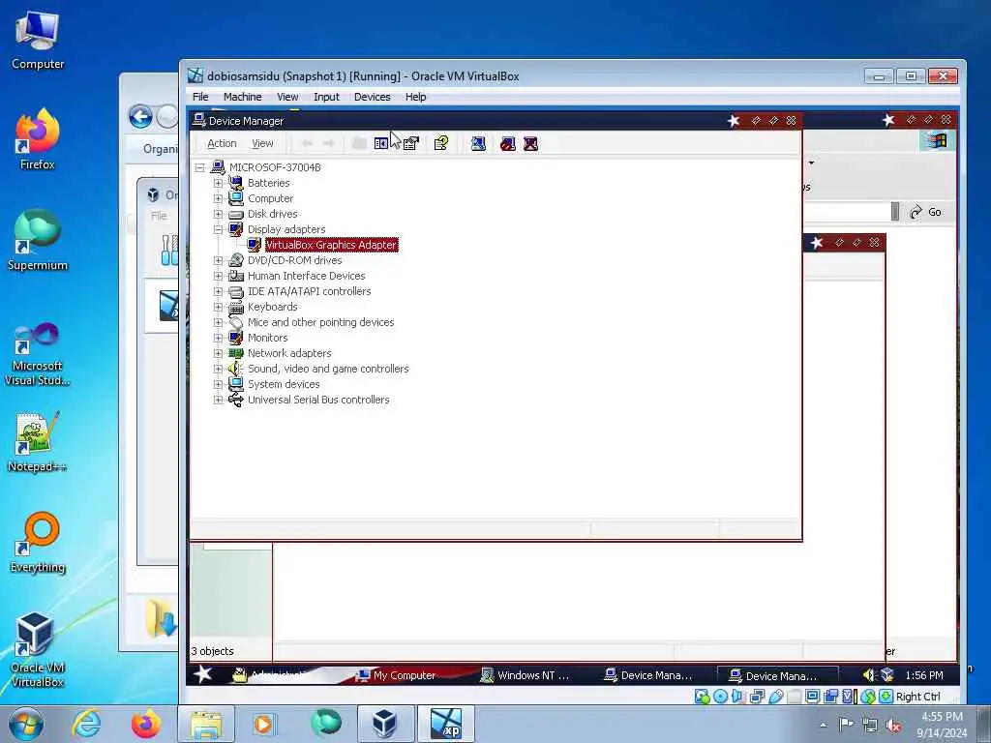Click the Windows Explorer host taskbar button
This screenshot has height=743, width=991.
(x=206, y=724)
